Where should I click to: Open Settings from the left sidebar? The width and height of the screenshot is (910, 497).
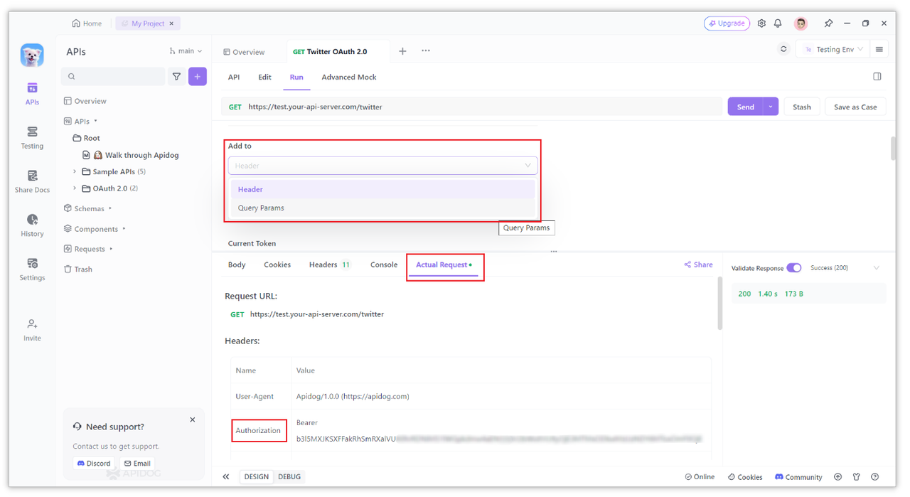(32, 269)
